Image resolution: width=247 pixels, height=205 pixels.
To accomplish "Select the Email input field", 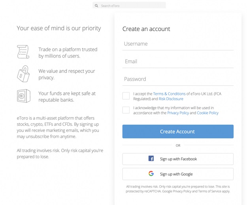I will (x=178, y=61).
